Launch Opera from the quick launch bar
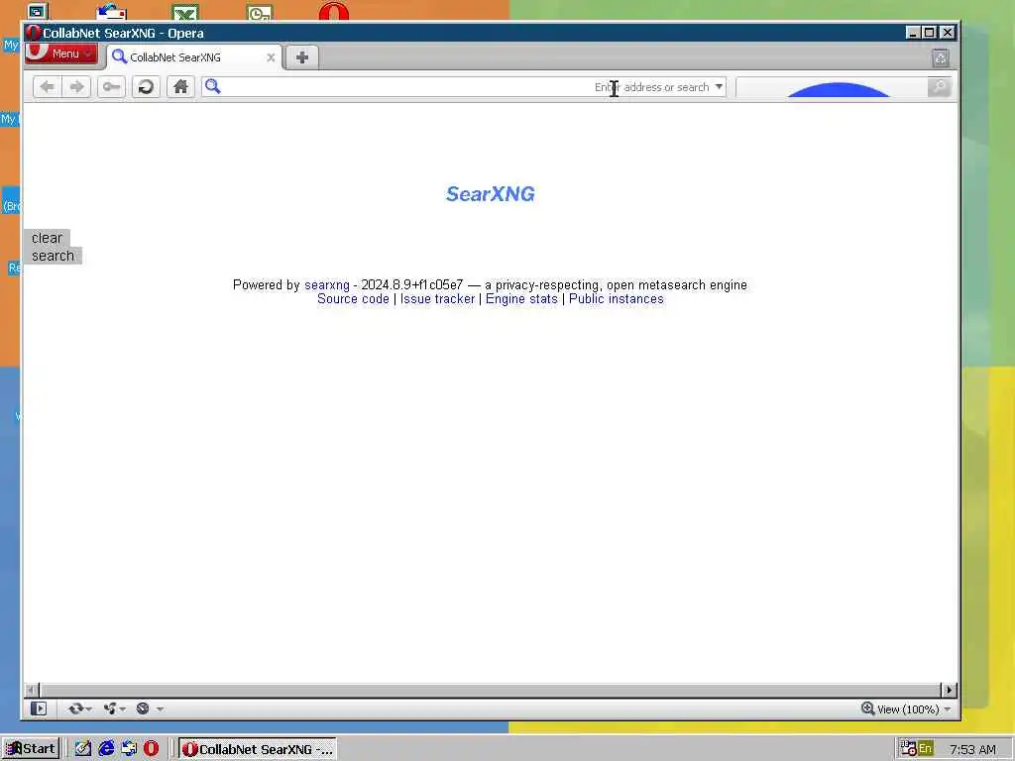Viewport: 1015px width, 761px height. 151,749
